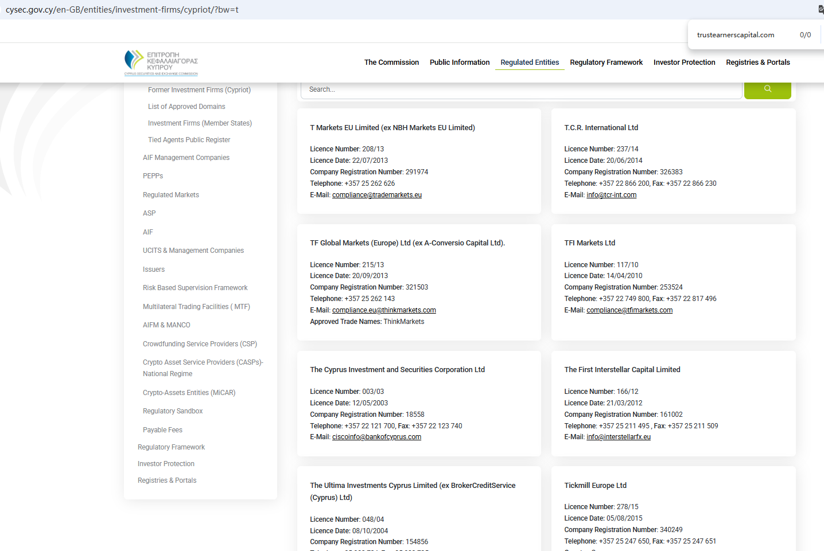
Task: Open Investor Protection in top navigation
Action: (x=684, y=62)
